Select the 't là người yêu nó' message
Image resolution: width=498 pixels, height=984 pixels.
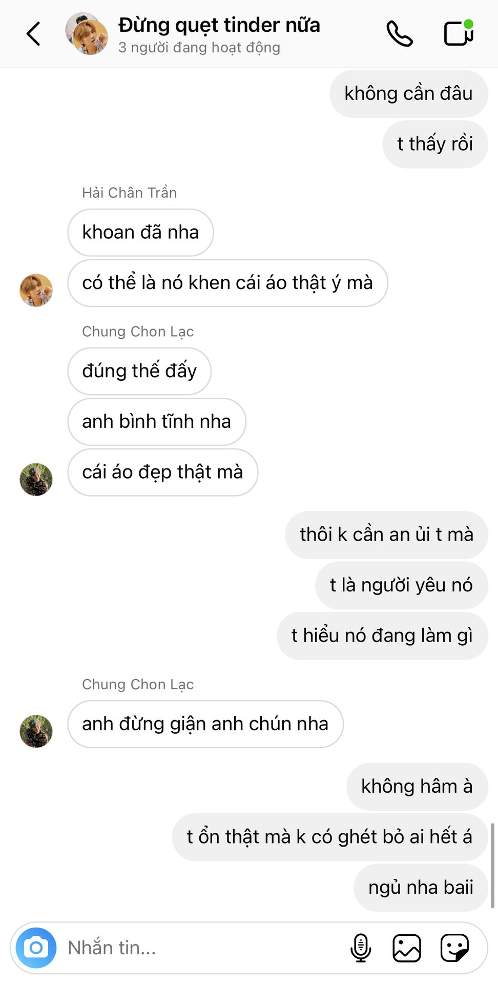(x=401, y=585)
